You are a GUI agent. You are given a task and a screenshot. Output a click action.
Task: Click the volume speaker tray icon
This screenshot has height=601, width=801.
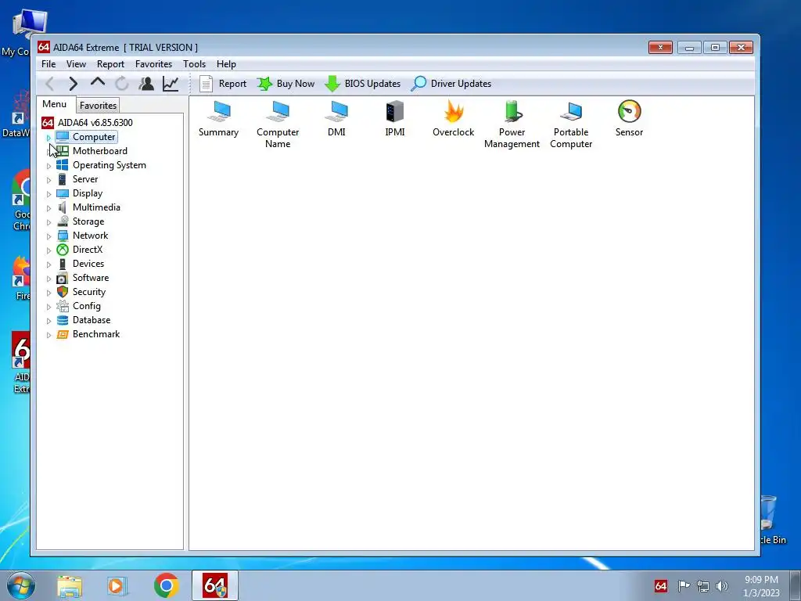click(x=722, y=586)
